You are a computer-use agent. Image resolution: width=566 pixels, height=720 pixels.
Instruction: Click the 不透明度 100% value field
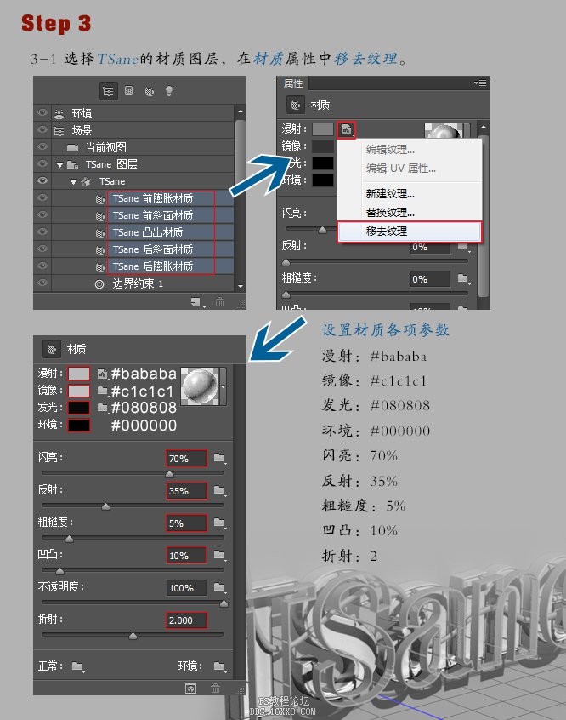(x=186, y=588)
